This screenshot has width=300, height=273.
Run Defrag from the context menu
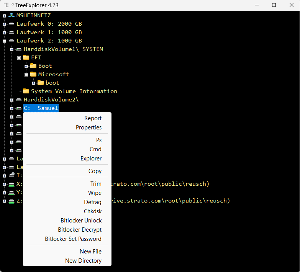(x=93, y=202)
